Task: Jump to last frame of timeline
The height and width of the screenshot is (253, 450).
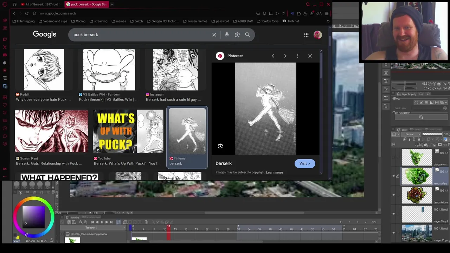Action: click(111, 222)
